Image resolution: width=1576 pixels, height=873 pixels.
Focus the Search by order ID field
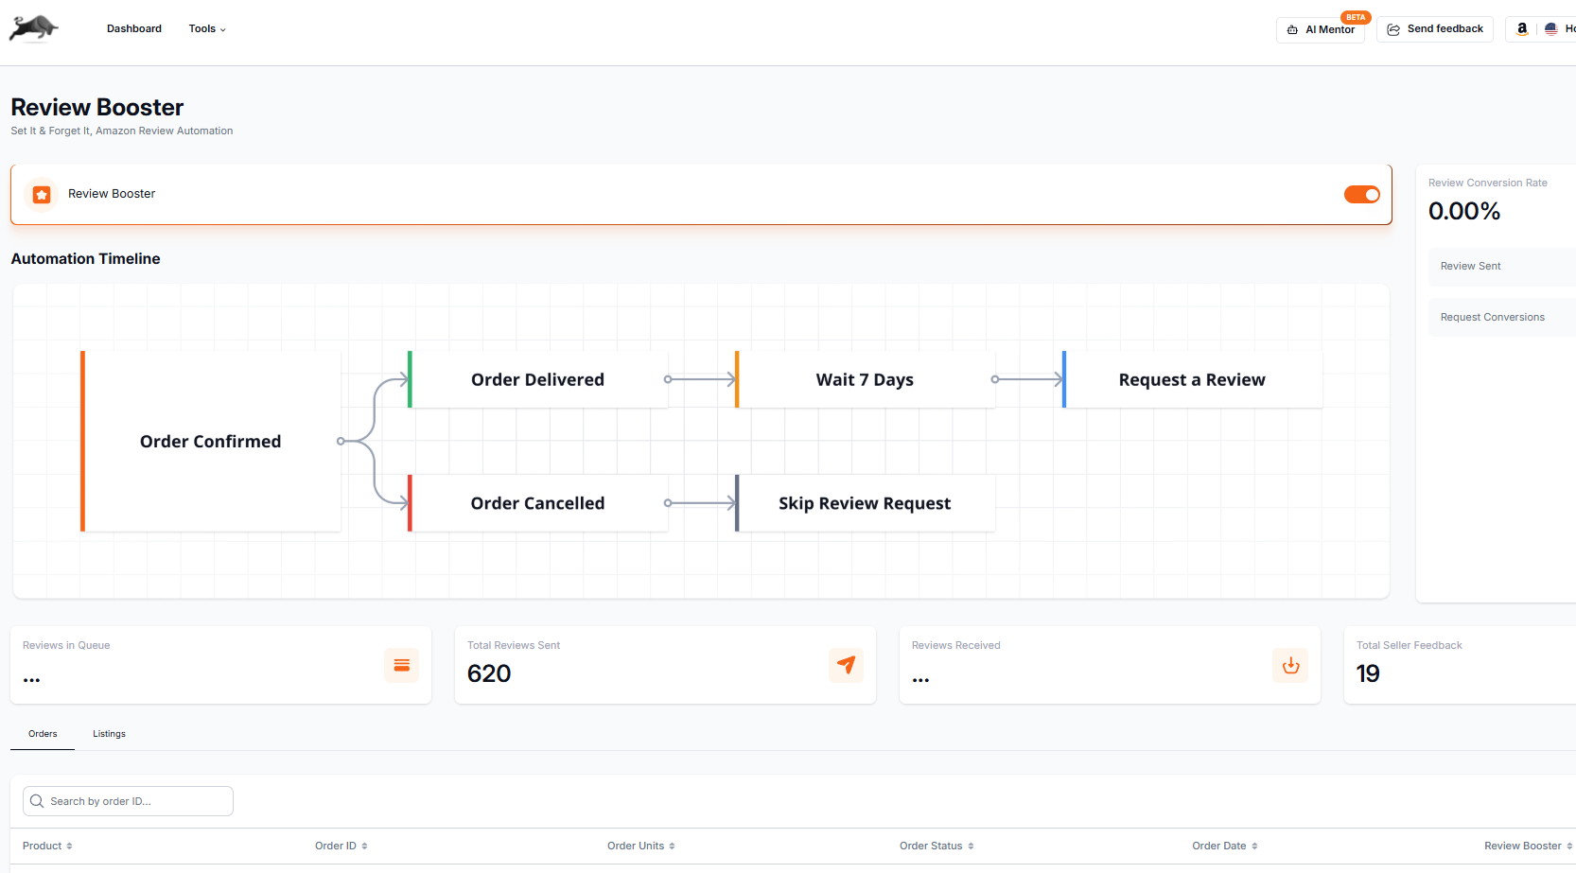[x=128, y=801]
